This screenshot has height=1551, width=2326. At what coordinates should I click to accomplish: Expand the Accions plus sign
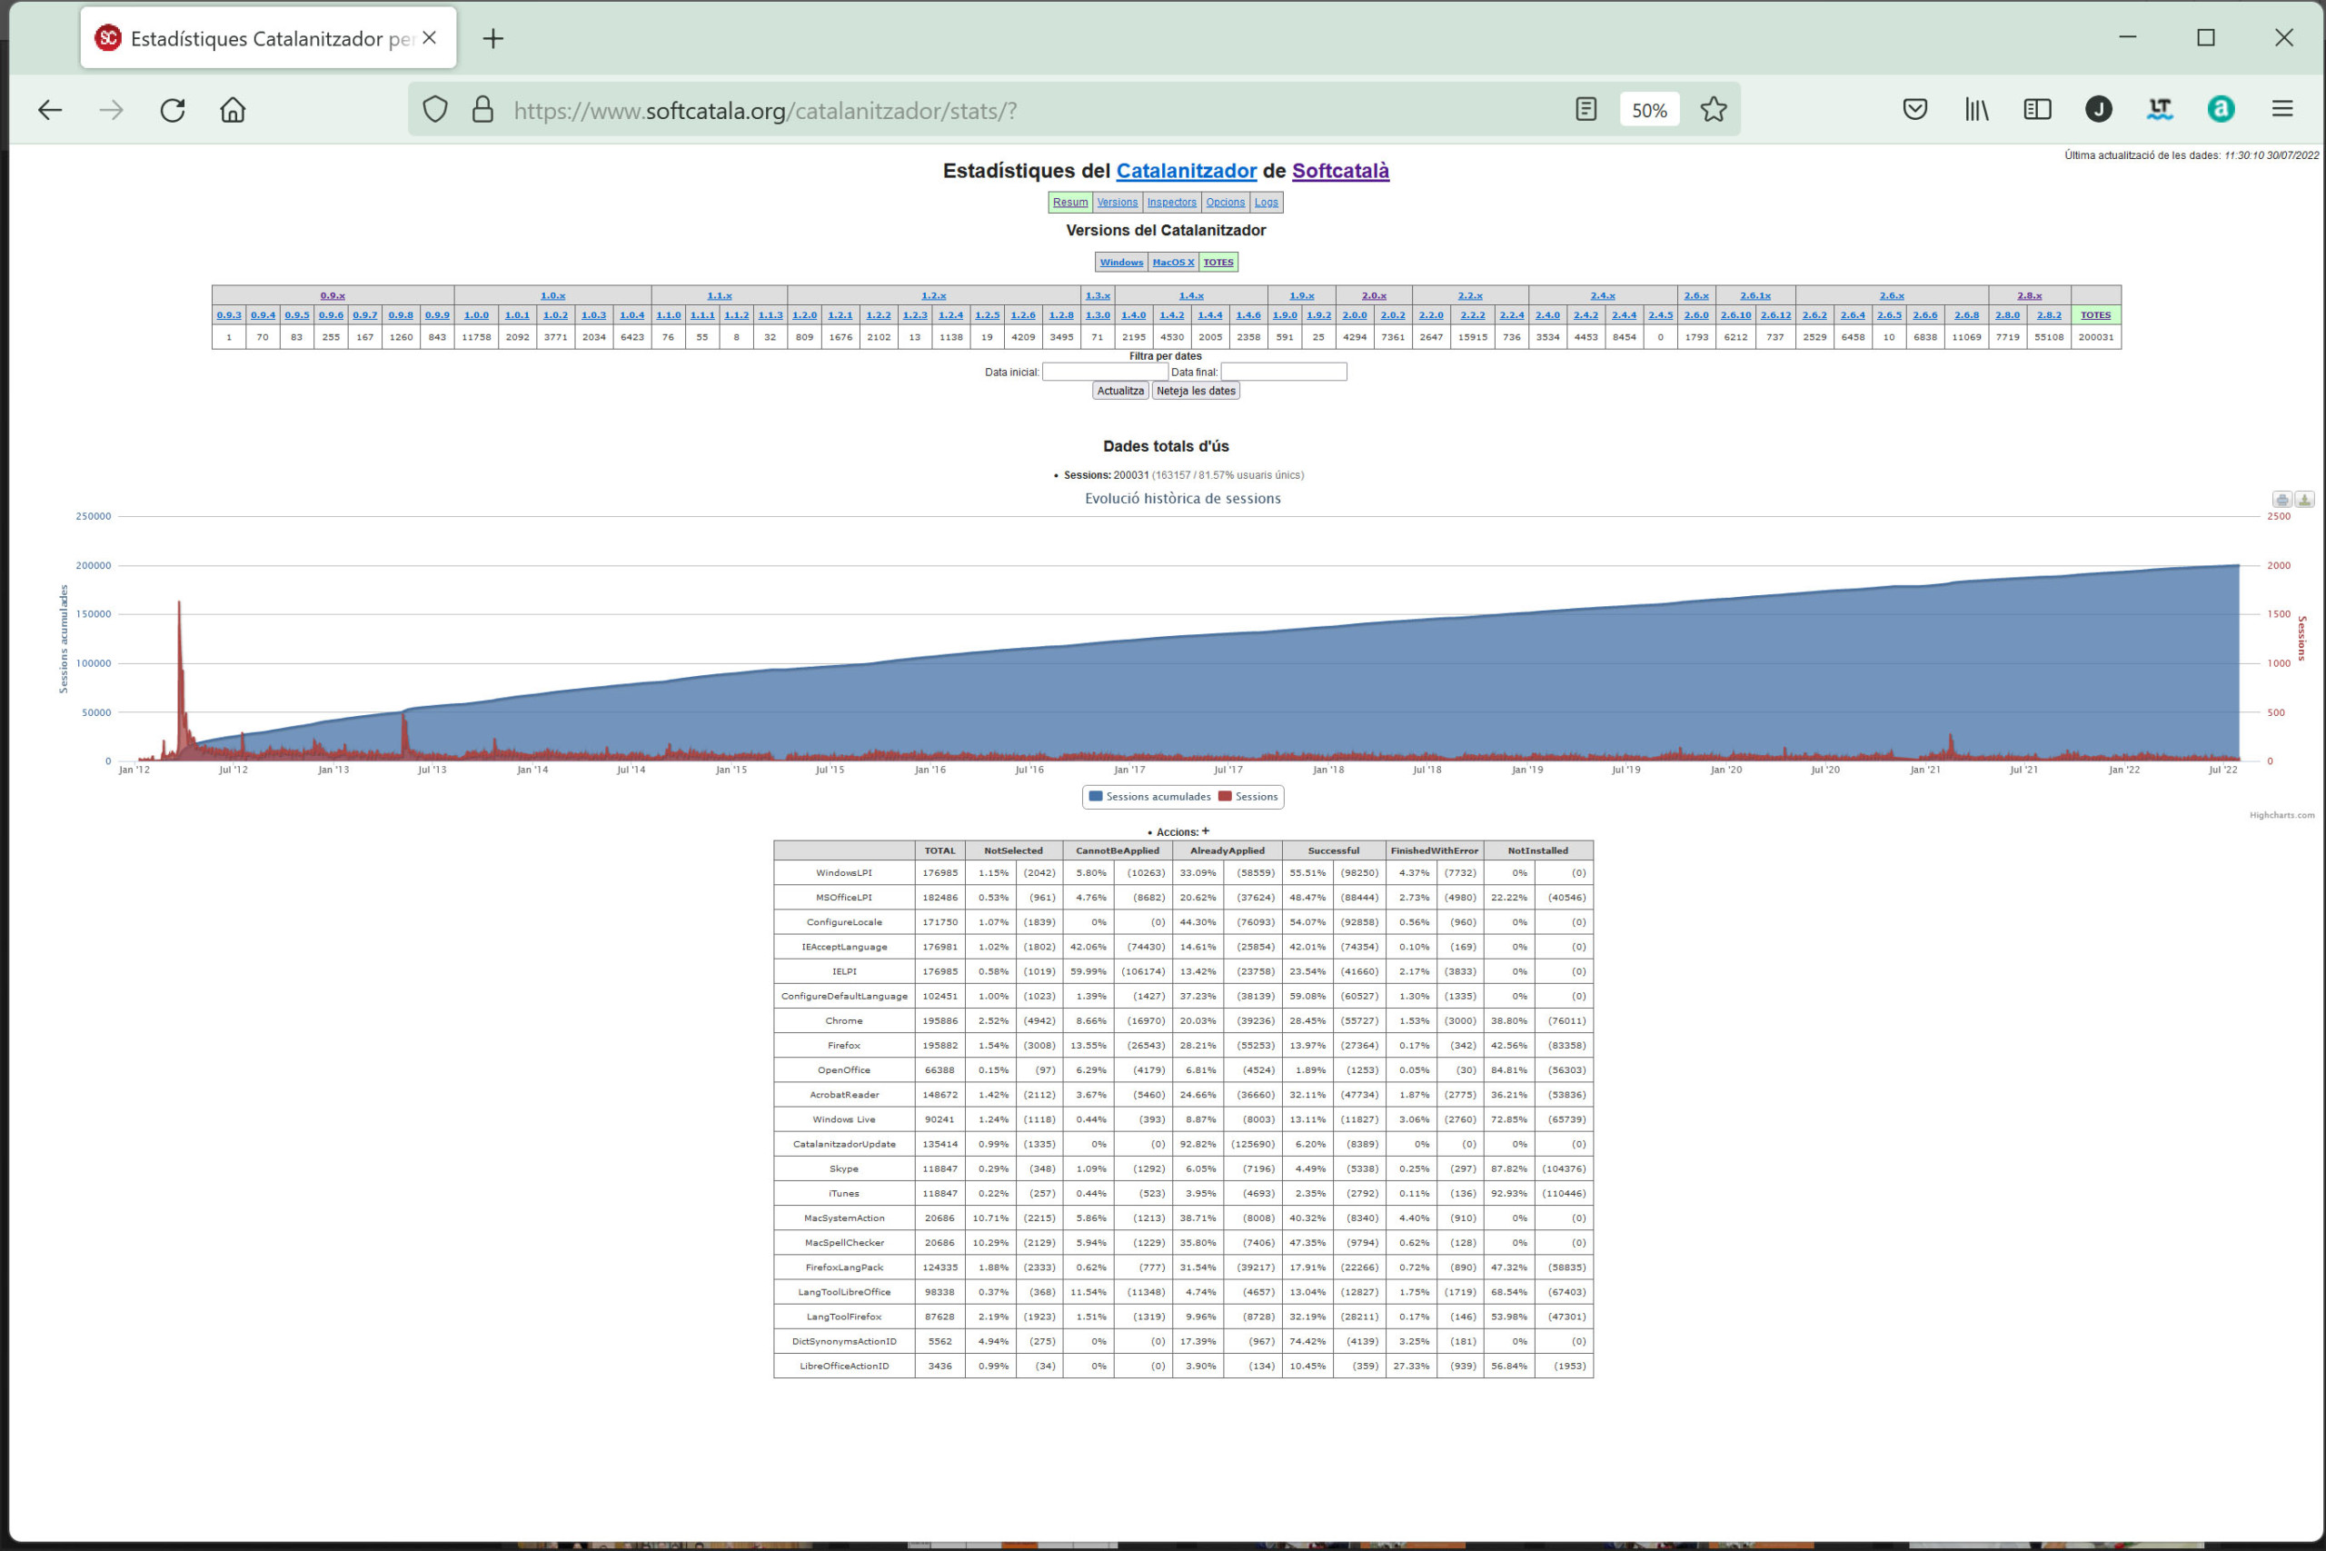(x=1206, y=830)
